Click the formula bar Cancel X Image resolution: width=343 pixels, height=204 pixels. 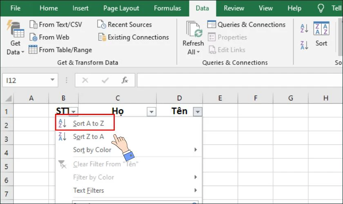click(x=85, y=80)
